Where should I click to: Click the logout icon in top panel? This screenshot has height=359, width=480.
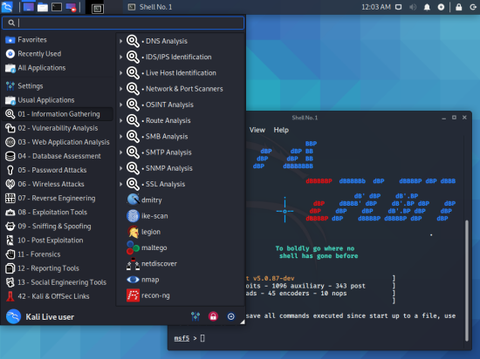click(473, 7)
